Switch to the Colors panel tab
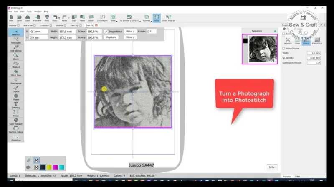 [x=298, y=176]
